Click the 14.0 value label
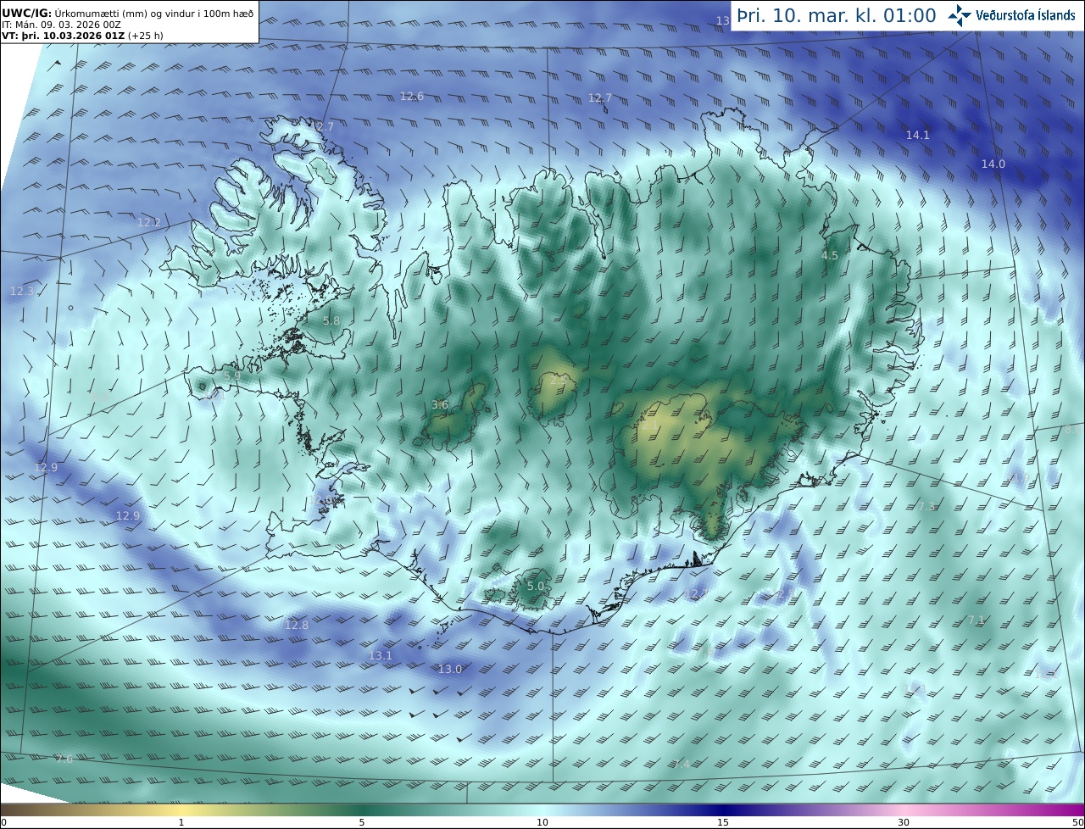The width and height of the screenshot is (1085, 829). coord(993,164)
